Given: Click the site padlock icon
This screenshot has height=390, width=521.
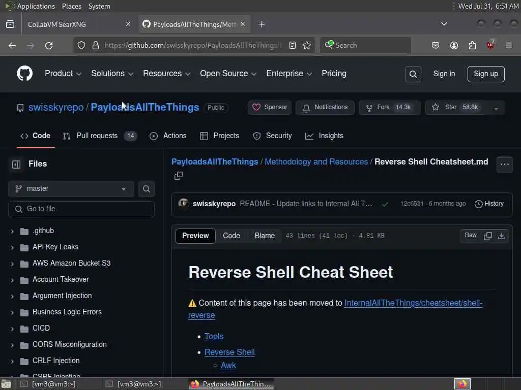Looking at the screenshot, I should click(96, 45).
